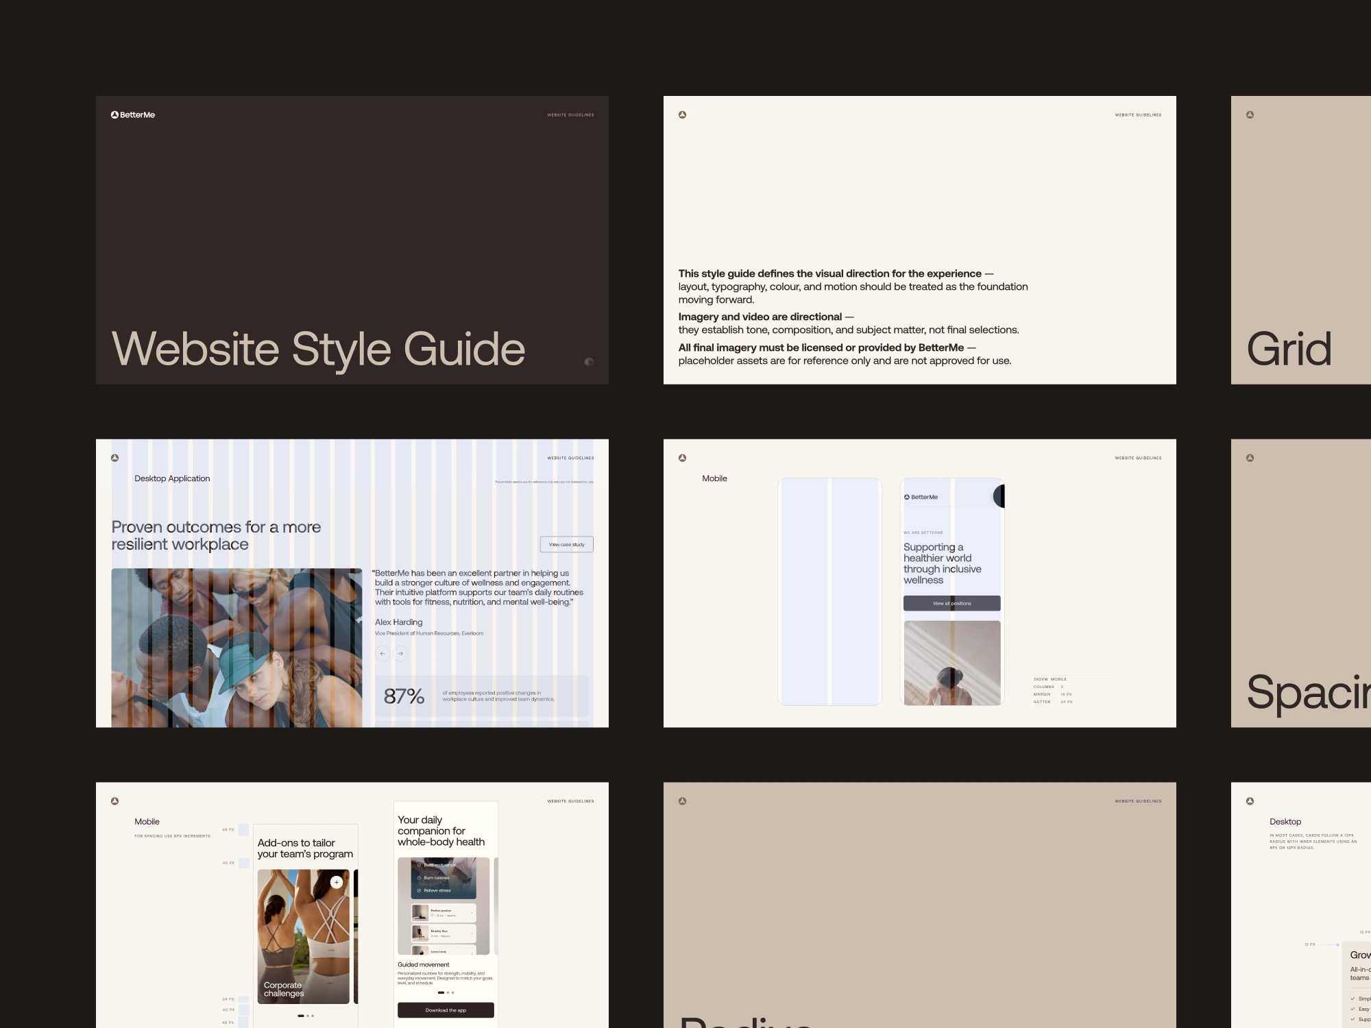This screenshot has height=1028, width=1371.
Task: Click the Desktop Application label
Action: [172, 478]
